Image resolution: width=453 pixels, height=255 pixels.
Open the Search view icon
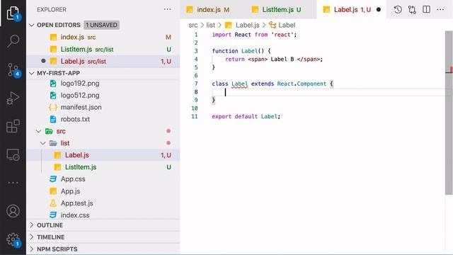[x=13, y=41]
